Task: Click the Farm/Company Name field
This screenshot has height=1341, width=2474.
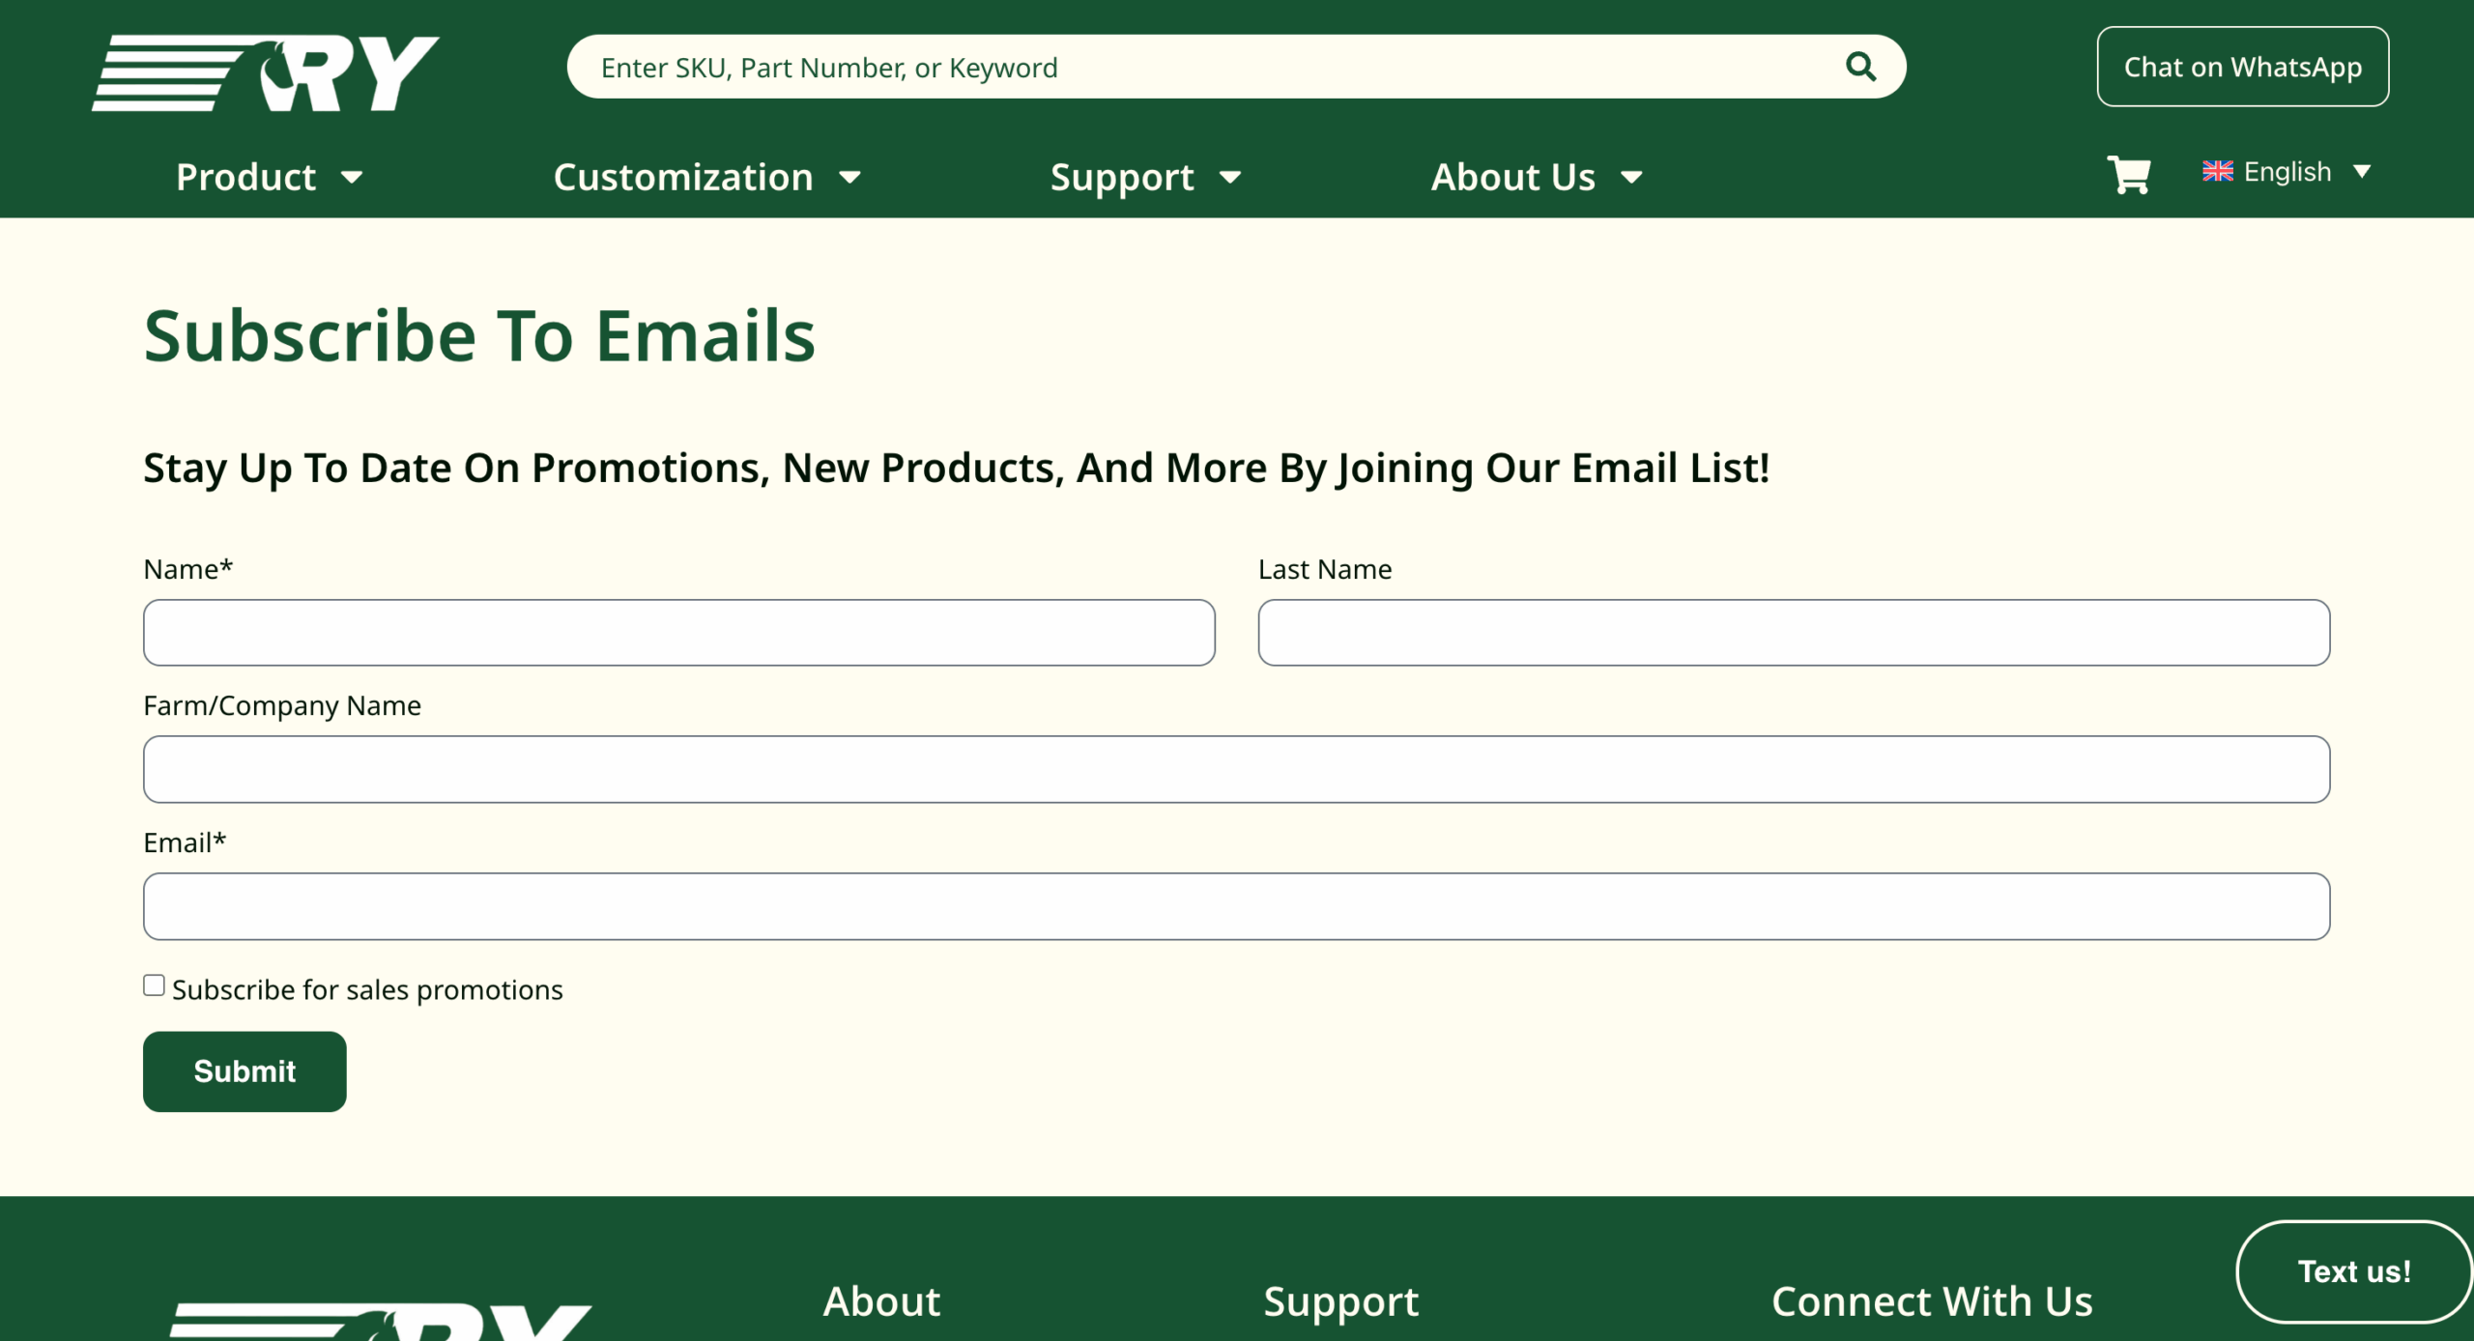Action: [x=1236, y=769]
